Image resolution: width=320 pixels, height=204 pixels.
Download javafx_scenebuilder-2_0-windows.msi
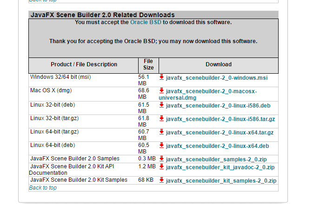point(217,78)
